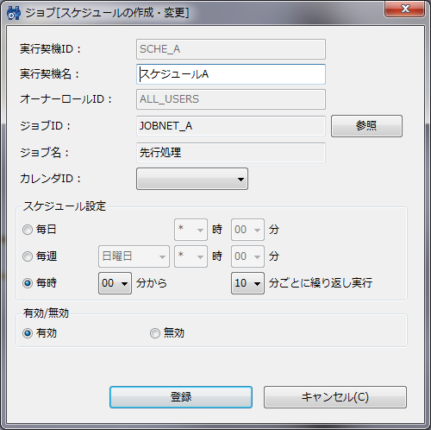Open the 毎時 start minute 00 dropdown
The height and width of the screenshot is (430, 431).
(x=115, y=283)
